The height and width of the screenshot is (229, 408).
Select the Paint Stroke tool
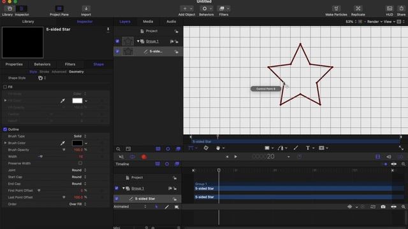point(296,148)
